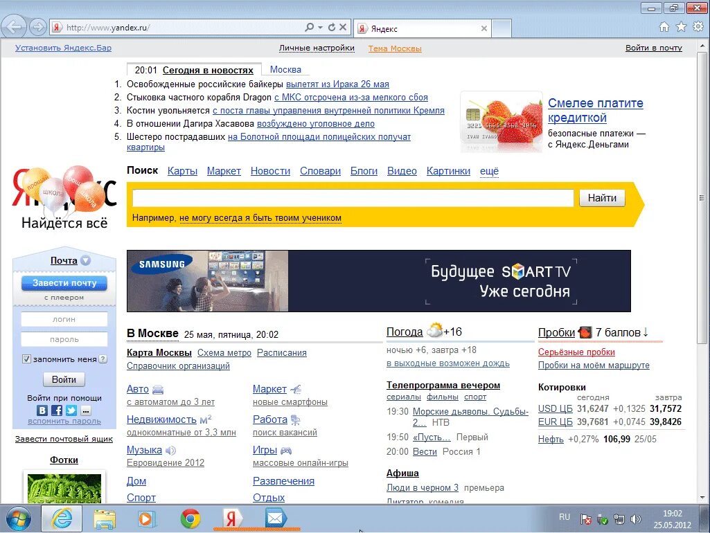Click the help question mark near запомнить меня
710x533 pixels.
[103, 359]
